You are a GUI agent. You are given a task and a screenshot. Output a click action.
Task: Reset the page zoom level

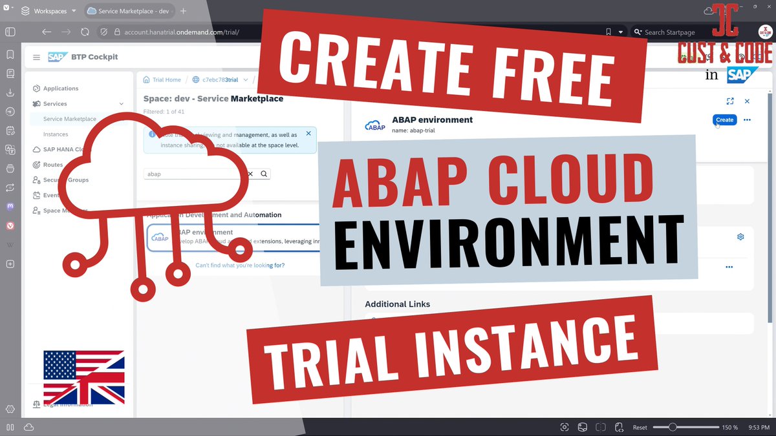(640, 428)
